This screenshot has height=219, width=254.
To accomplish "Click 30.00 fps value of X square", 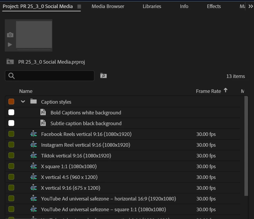I will pyautogui.click(x=206, y=166).
